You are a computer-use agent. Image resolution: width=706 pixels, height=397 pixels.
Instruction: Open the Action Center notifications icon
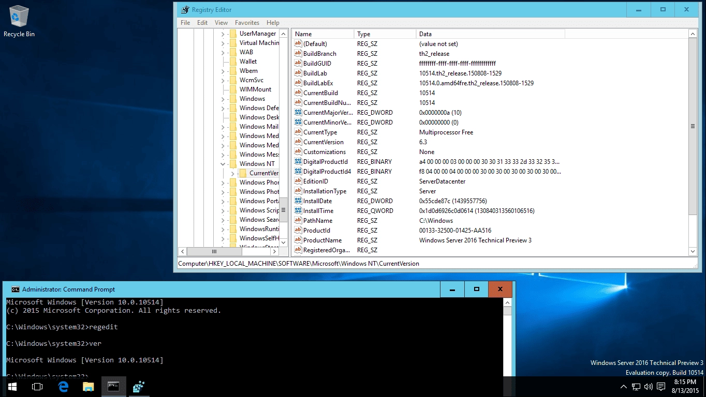tap(661, 387)
